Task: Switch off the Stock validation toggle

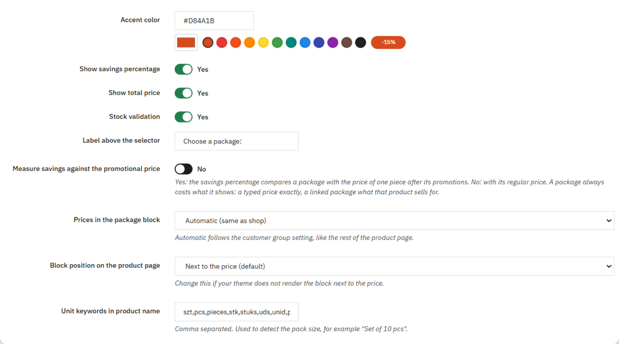Action: (x=183, y=117)
